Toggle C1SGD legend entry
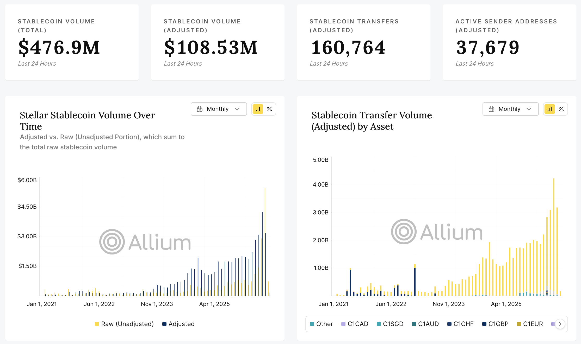 point(390,324)
